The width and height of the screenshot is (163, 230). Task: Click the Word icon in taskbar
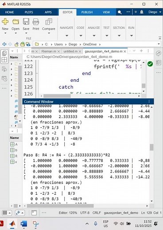[x=23, y=224]
